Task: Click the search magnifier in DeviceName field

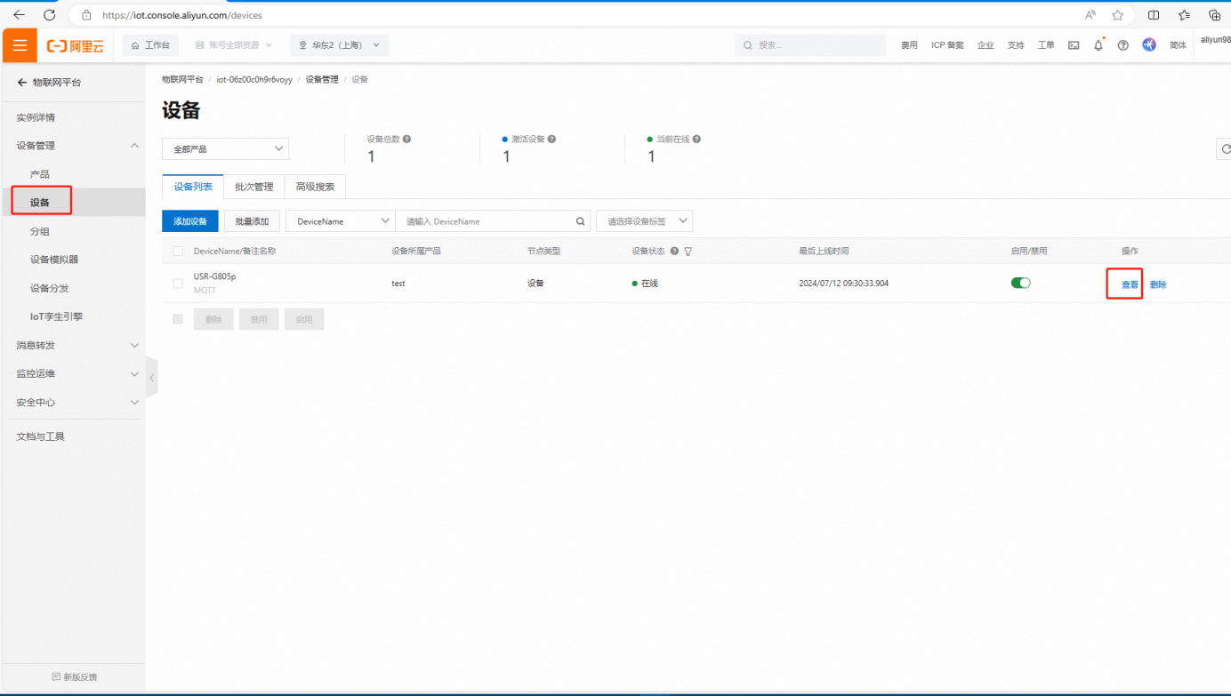Action: (x=580, y=221)
